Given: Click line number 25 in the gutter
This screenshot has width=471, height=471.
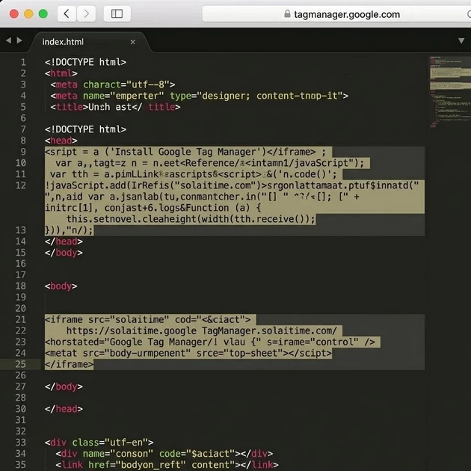Looking at the screenshot, I should pyautogui.click(x=20, y=364).
